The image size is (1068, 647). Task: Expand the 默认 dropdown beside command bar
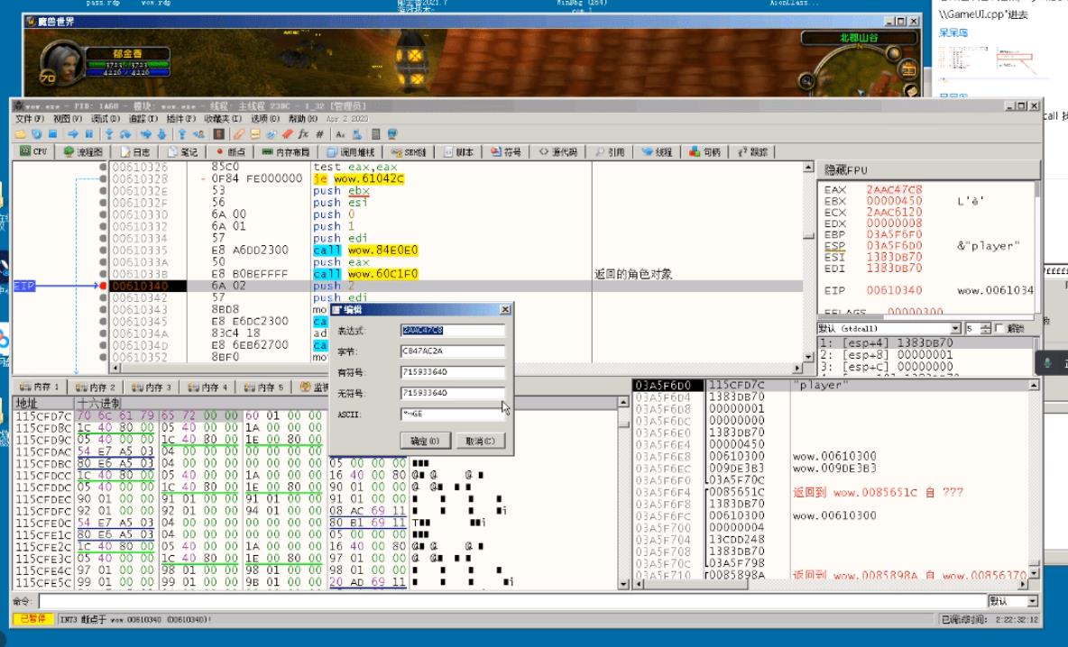click(1032, 601)
